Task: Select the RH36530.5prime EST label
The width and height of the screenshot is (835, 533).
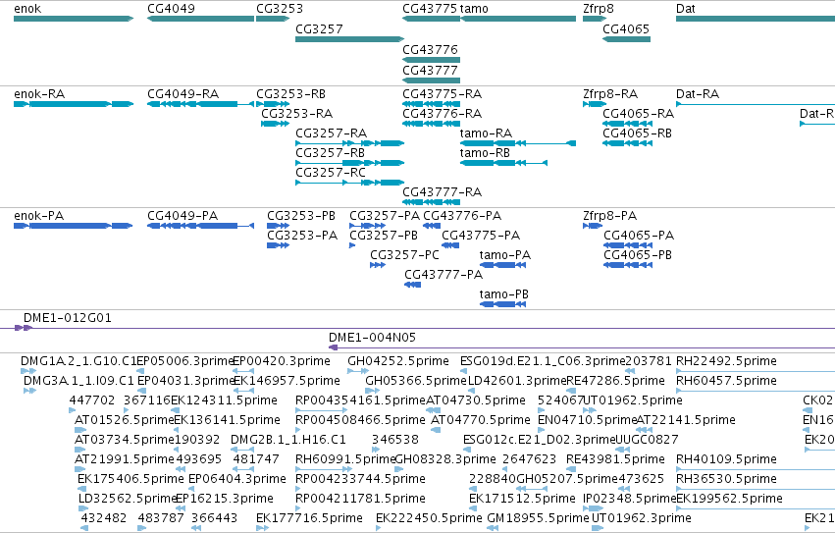Action: tap(726, 479)
